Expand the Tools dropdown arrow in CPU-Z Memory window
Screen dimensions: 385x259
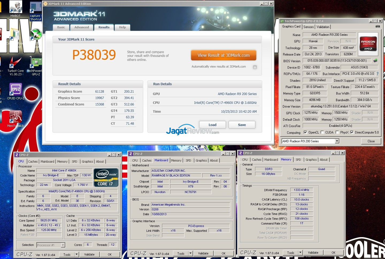tap(300, 253)
